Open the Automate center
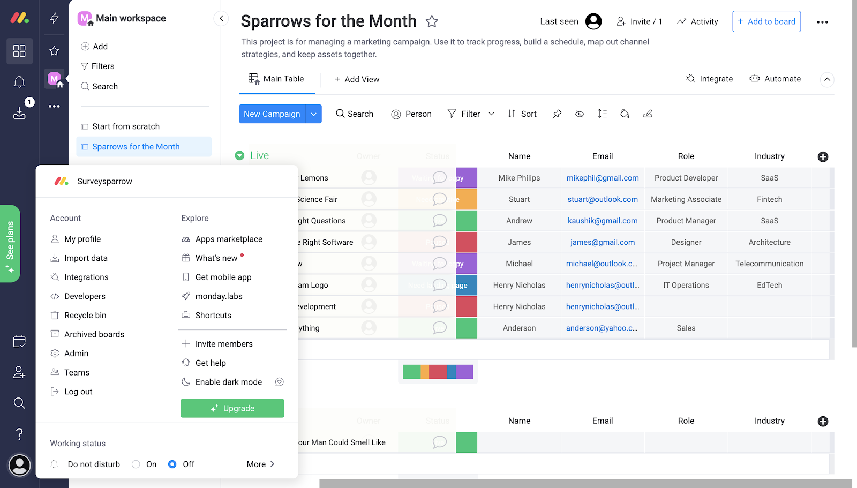This screenshot has height=488, width=857. 775,79
